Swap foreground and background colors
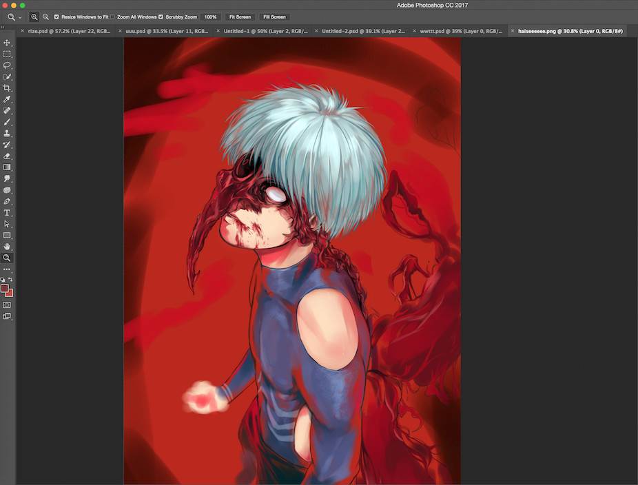The height and width of the screenshot is (485, 638). (10, 280)
